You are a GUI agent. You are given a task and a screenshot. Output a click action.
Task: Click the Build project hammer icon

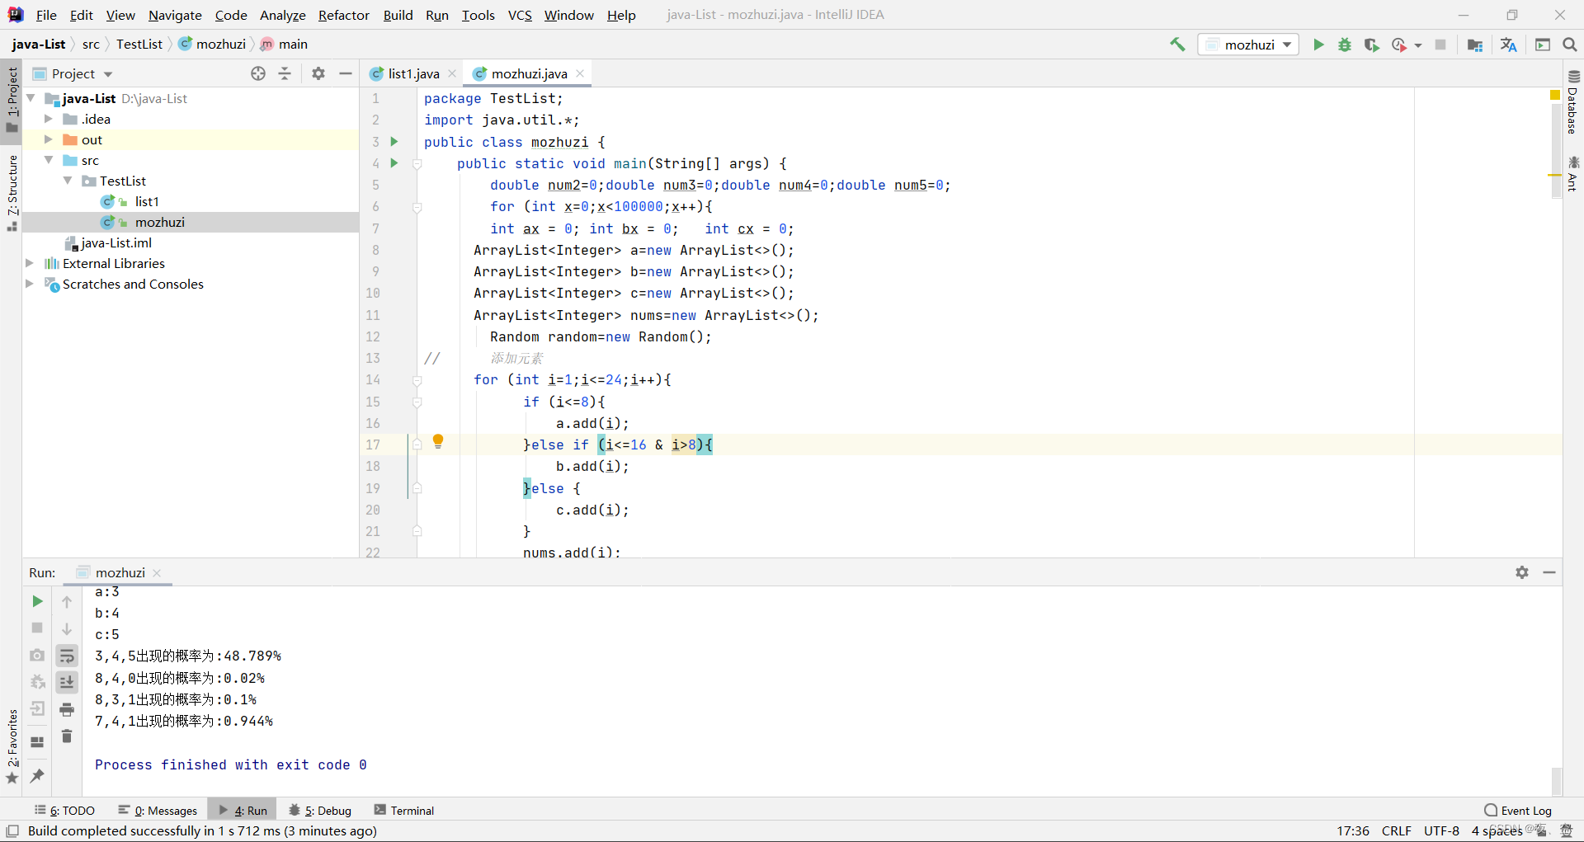pyautogui.click(x=1177, y=45)
